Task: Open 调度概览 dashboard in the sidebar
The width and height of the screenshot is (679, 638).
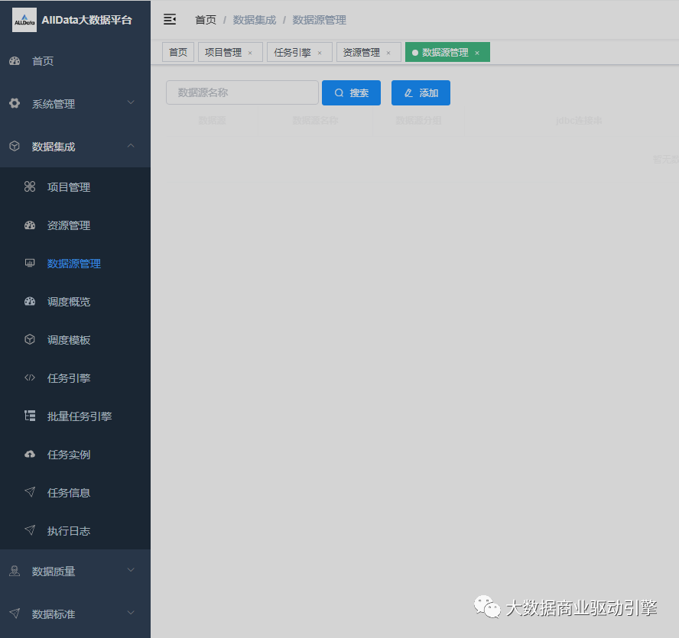Action: coord(68,302)
